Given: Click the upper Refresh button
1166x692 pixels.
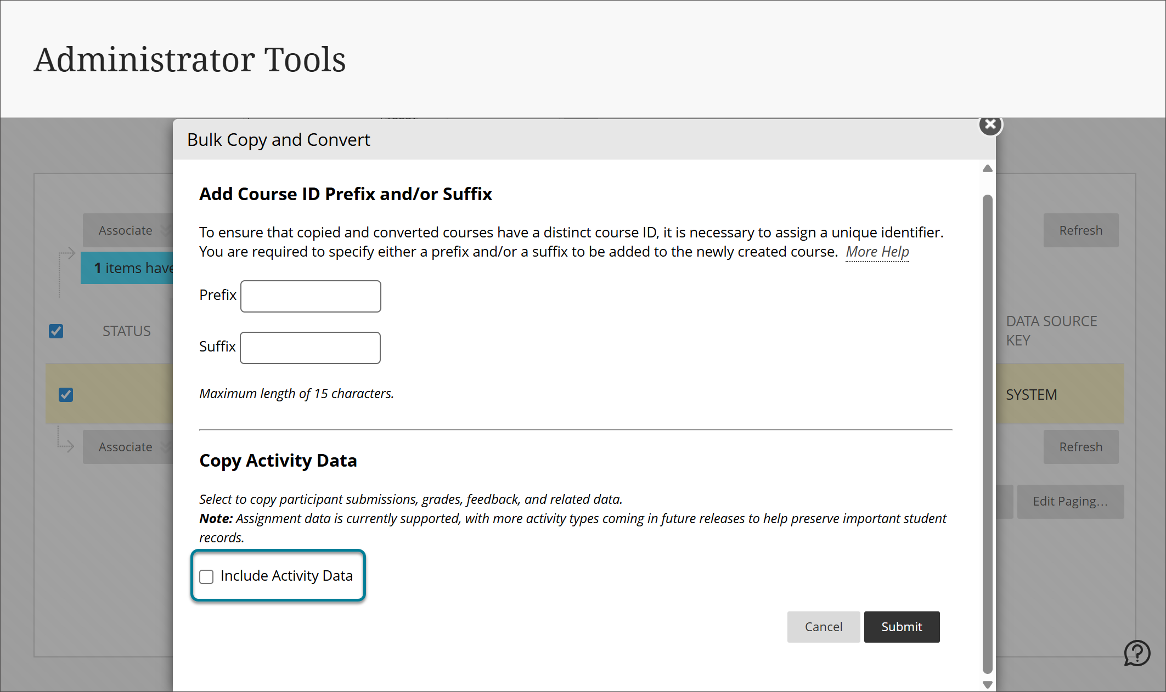Looking at the screenshot, I should pyautogui.click(x=1080, y=230).
